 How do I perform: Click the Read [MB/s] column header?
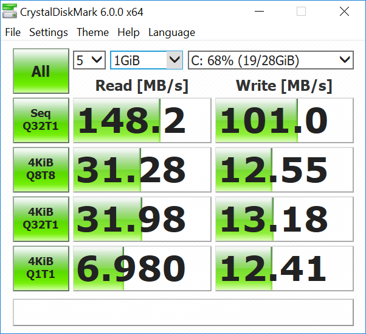[x=142, y=86]
